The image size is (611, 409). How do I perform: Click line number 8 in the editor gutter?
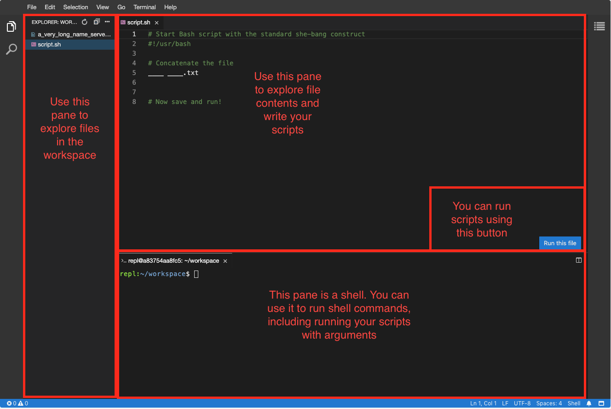pyautogui.click(x=134, y=102)
